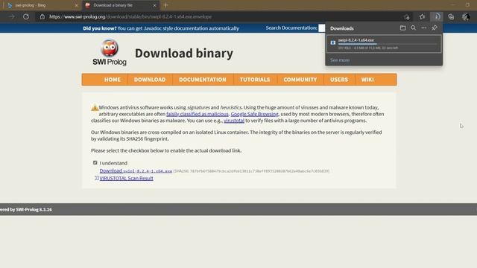This screenshot has width=477, height=268.
Task: Open the HOME menu item
Action: (x=113, y=80)
